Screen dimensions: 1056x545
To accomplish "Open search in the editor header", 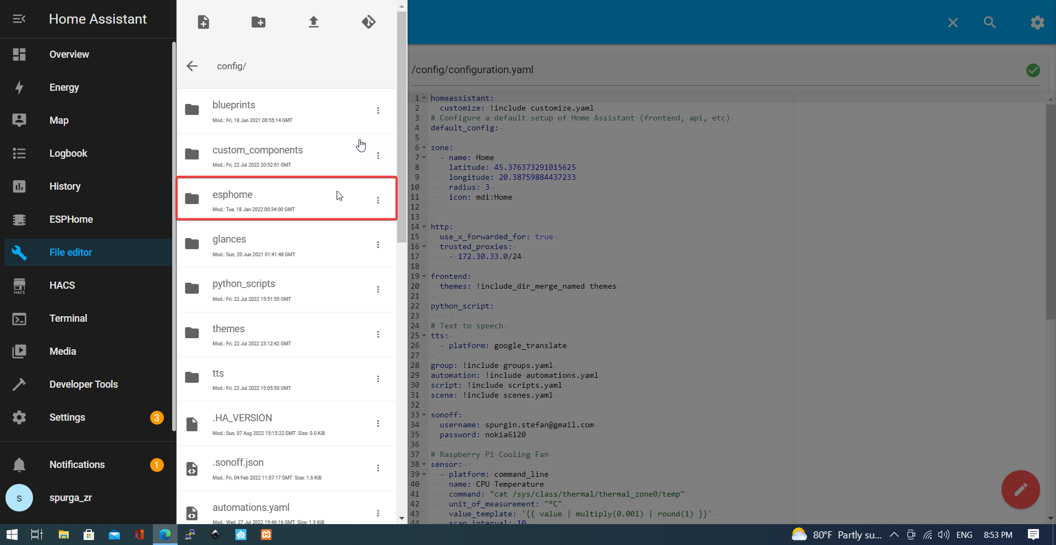I will tap(989, 23).
